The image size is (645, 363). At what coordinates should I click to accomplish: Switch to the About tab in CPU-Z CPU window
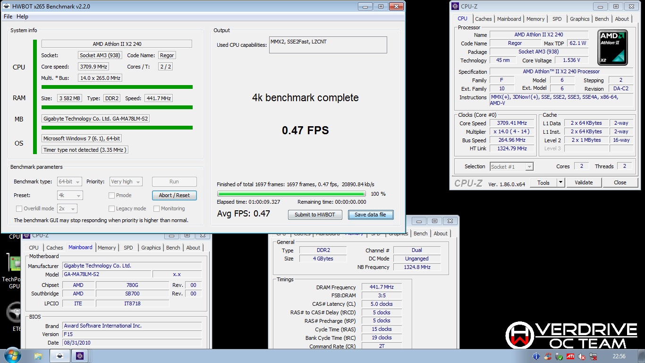click(x=622, y=19)
